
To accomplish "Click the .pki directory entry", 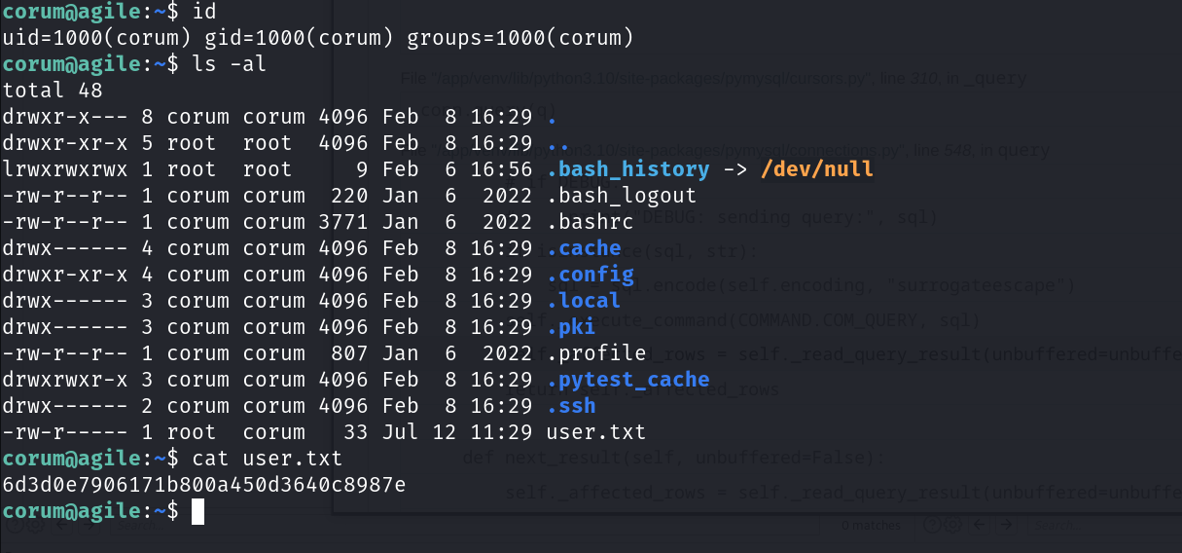I will [571, 327].
